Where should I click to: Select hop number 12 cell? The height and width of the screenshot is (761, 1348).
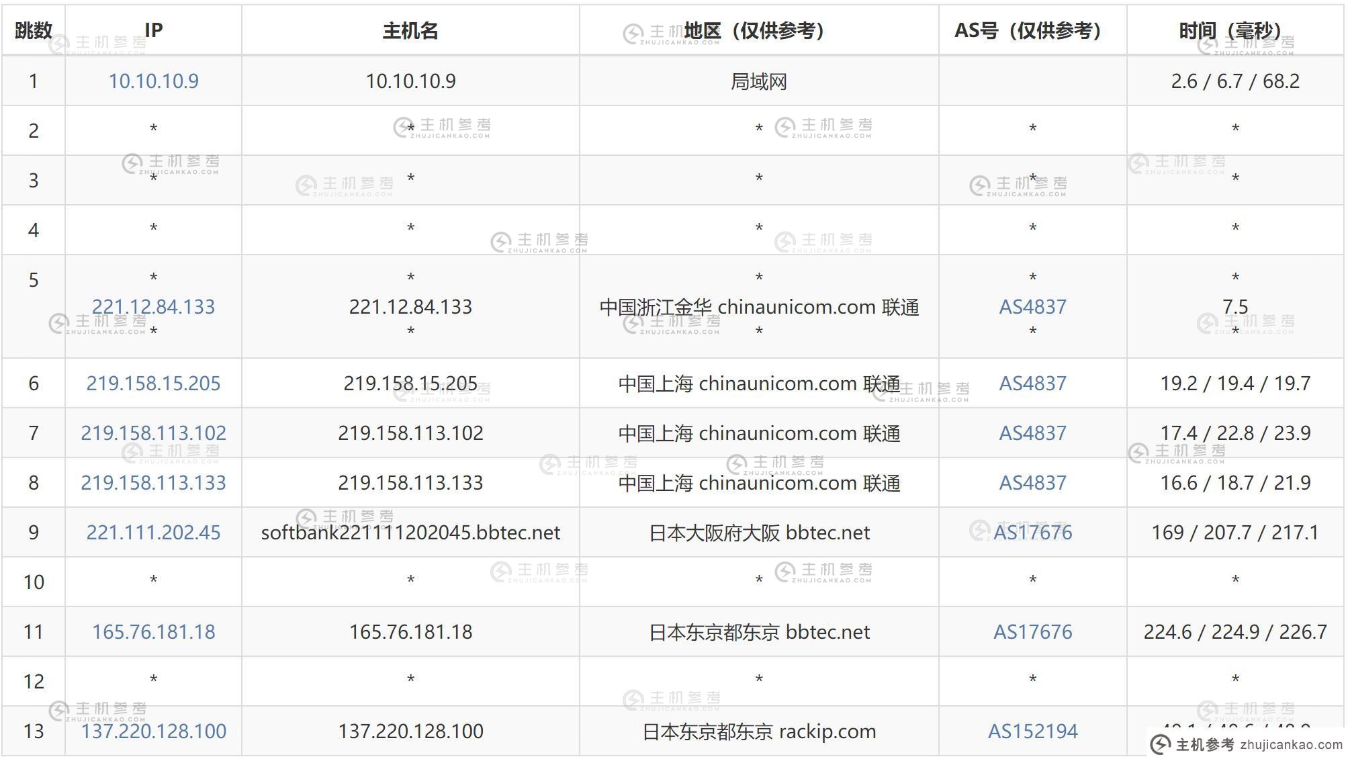tap(34, 682)
